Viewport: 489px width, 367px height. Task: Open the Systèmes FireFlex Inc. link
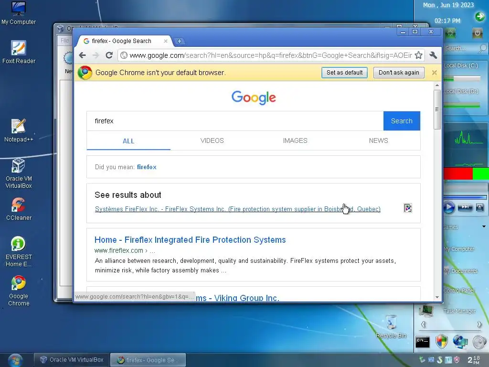pyautogui.click(x=238, y=209)
